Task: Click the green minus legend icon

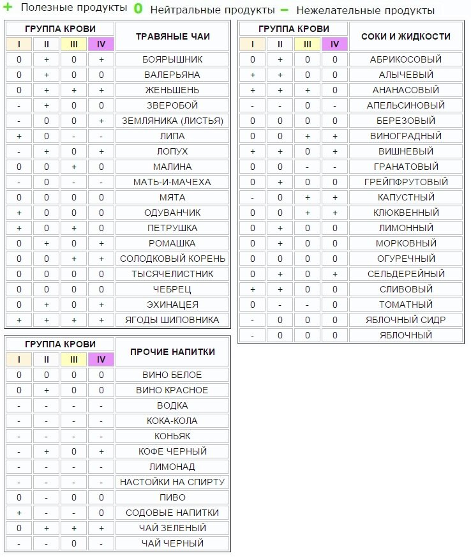Action: 284,10
